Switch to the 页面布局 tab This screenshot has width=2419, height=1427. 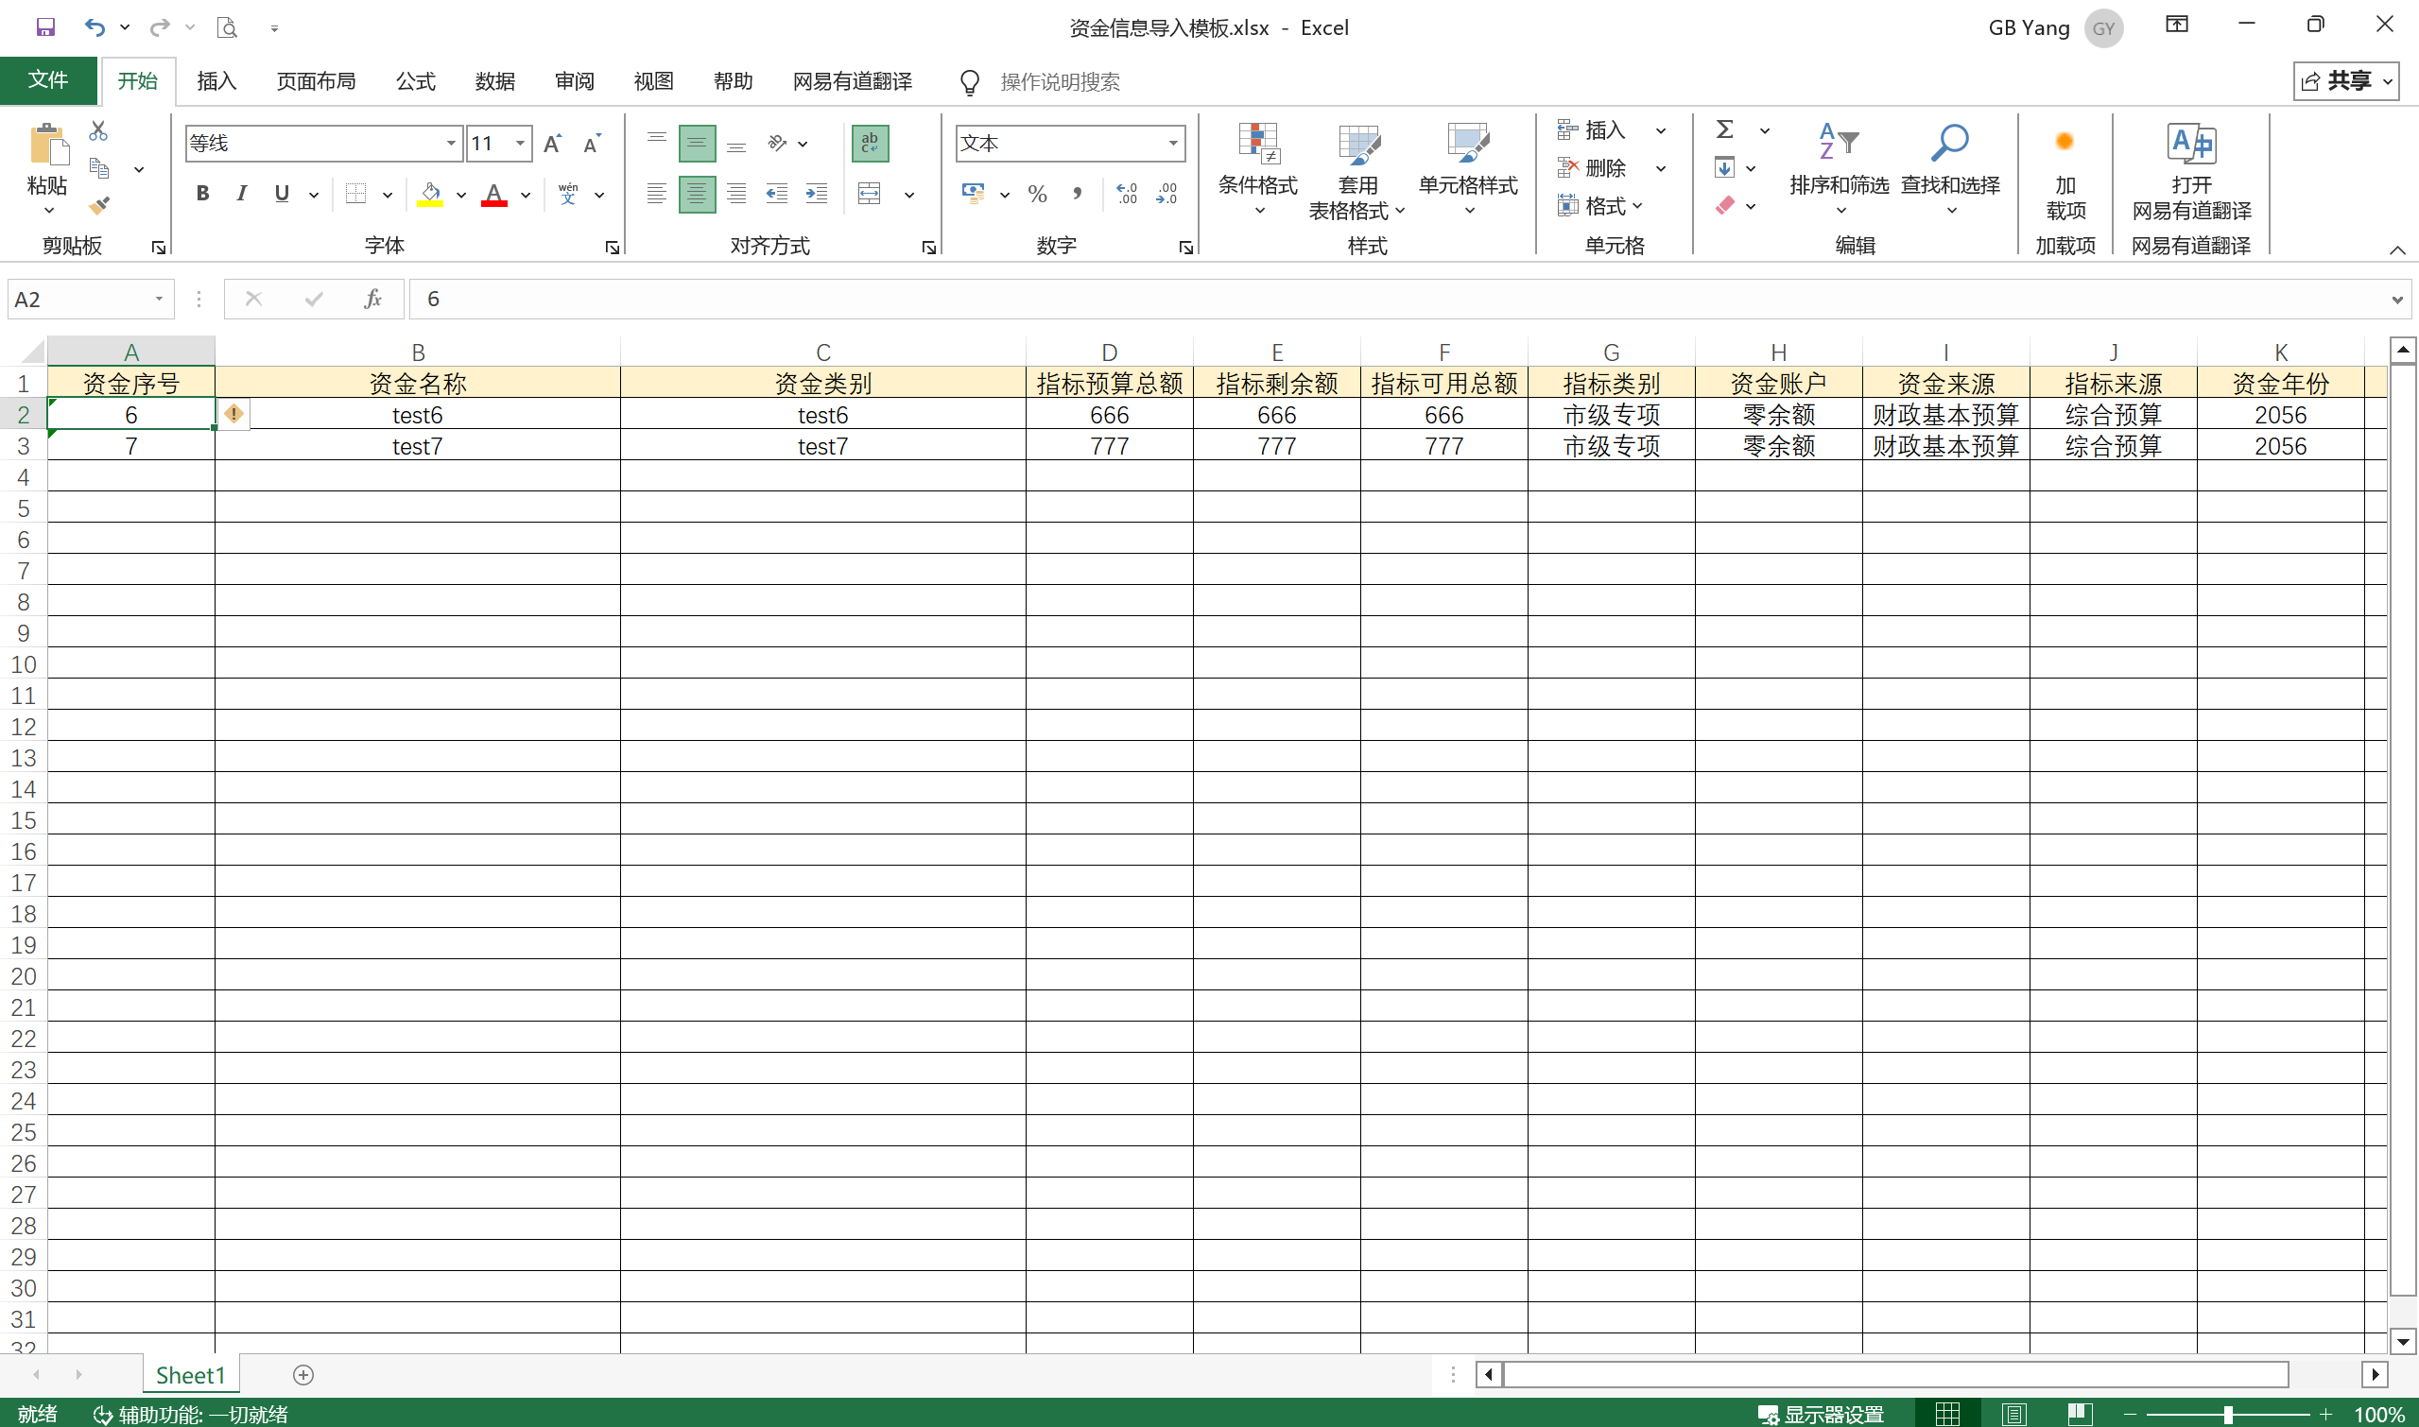[x=317, y=81]
